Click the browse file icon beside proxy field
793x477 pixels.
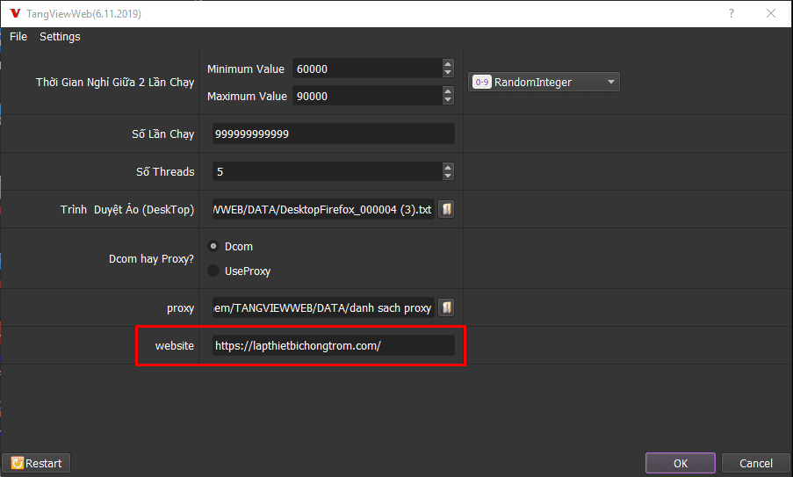[x=446, y=307]
